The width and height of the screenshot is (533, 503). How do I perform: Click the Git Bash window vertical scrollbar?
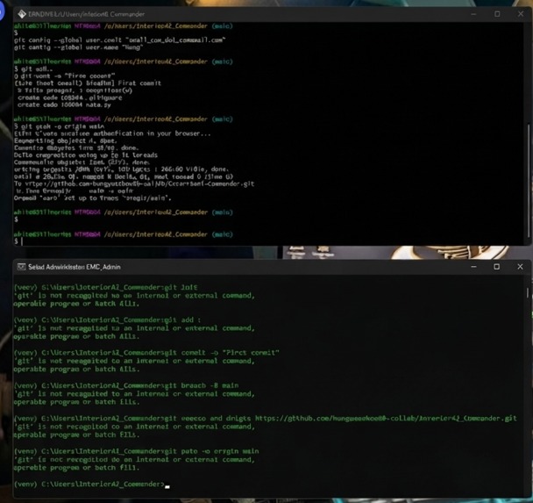[x=529, y=180]
